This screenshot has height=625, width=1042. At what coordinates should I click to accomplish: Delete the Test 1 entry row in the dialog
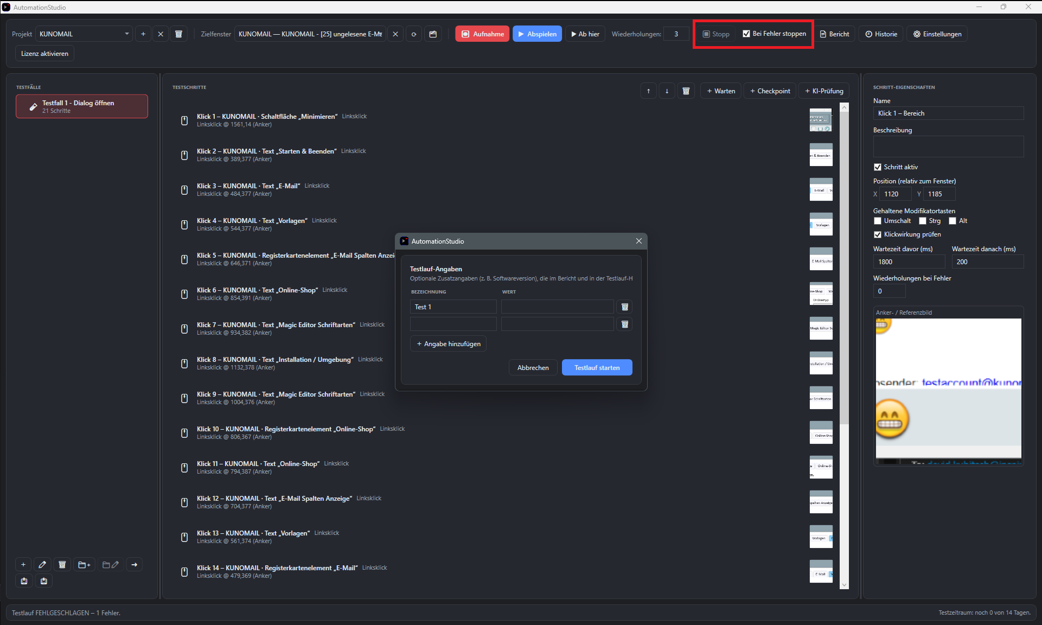point(624,307)
